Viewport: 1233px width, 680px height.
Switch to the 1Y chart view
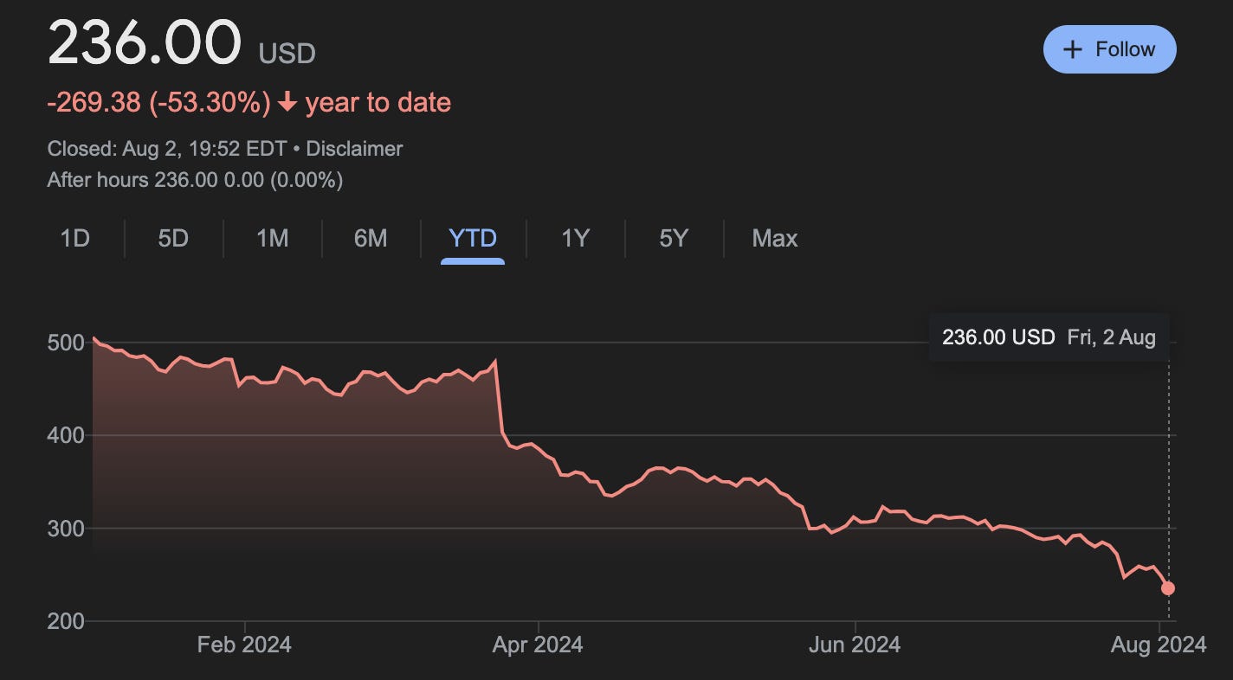(x=572, y=239)
